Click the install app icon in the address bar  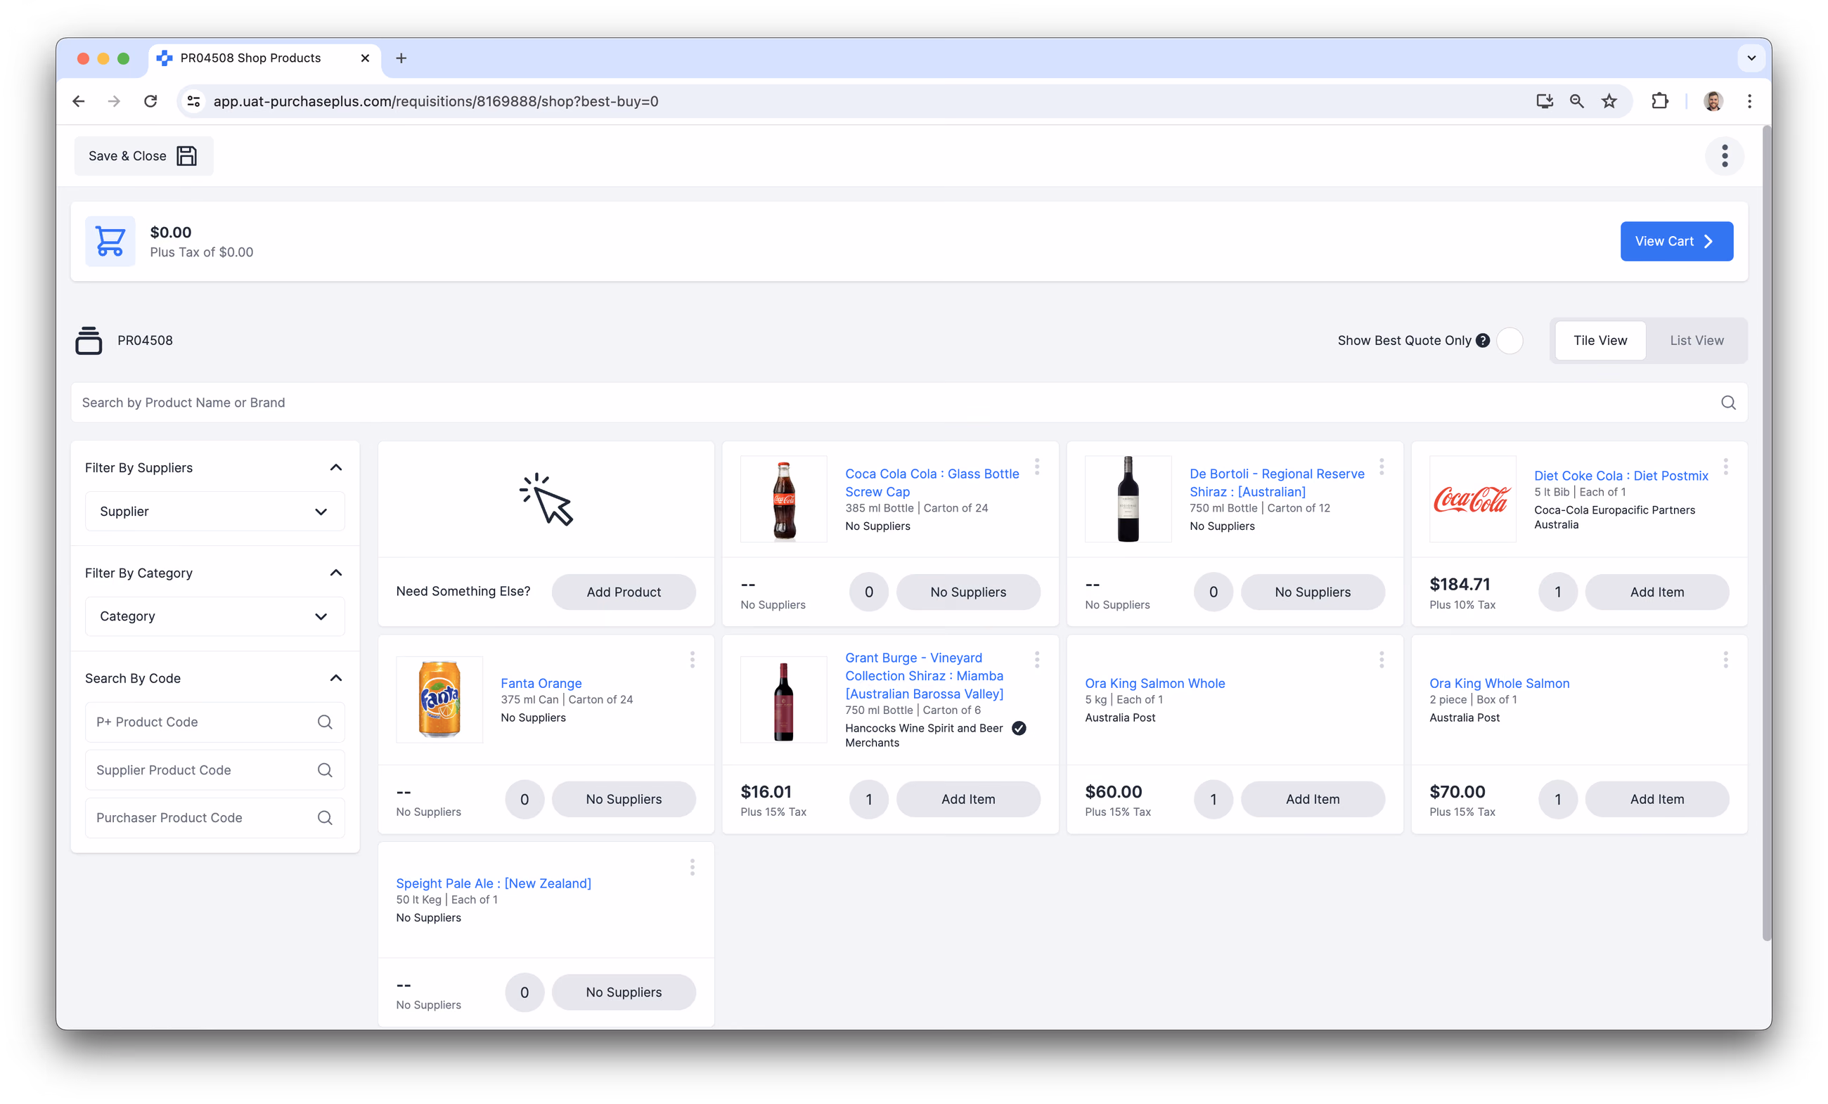point(1544,100)
